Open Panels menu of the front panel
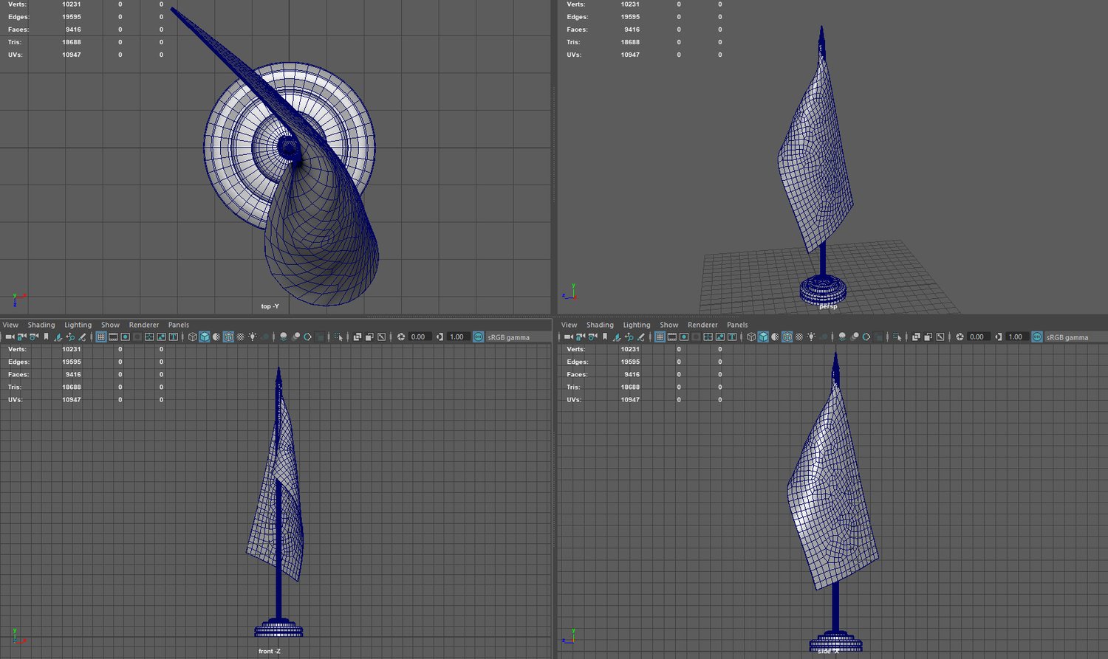Screen dimensions: 1108x659 179,325
